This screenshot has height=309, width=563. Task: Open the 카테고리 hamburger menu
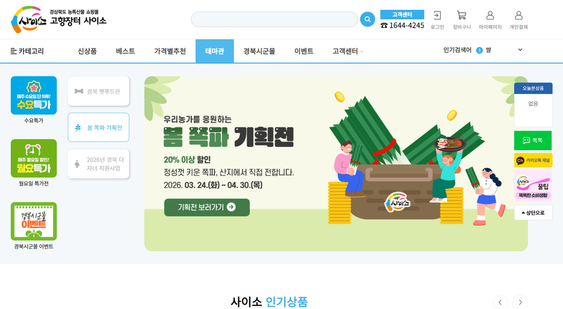(x=27, y=51)
